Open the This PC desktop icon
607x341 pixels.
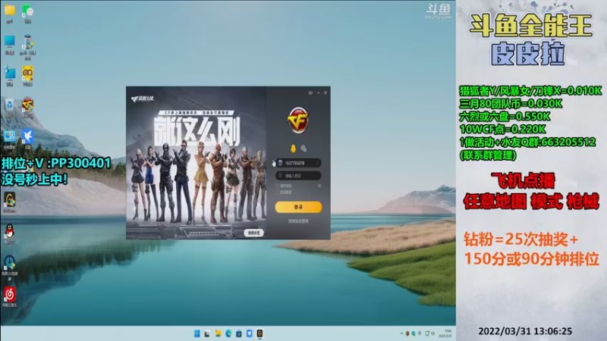click(10, 45)
